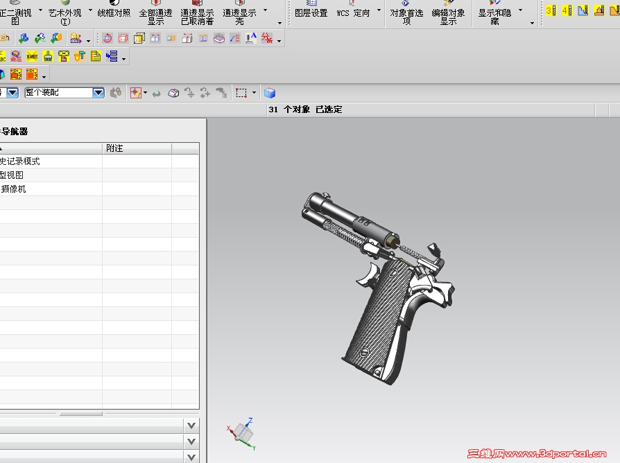Image resolution: width=620 pixels, height=463 pixels.
Task: Click the hammer and drill tool icon
Action: pyautogui.click(x=80, y=57)
